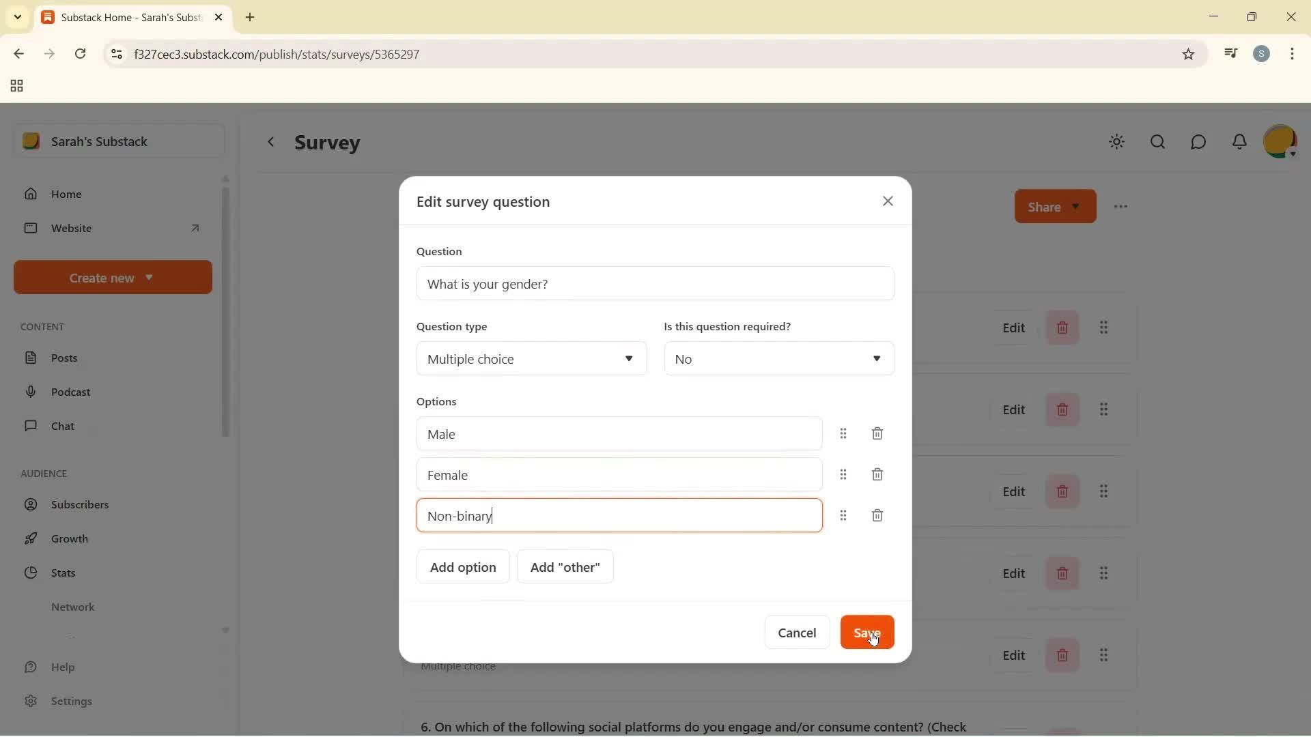Viewport: 1311px width, 737px height.
Task: Open the three-dot menu beside Share
Action: point(1120,206)
